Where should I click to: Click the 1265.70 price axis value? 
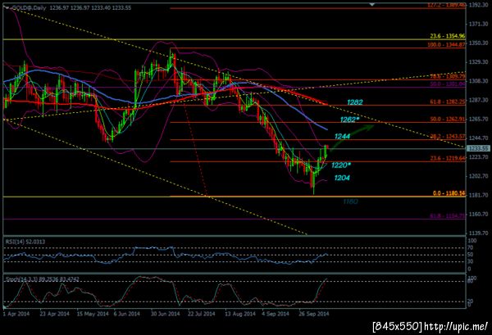[478, 120]
